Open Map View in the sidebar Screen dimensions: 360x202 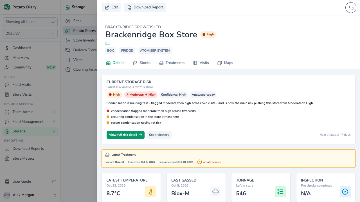tap(30, 58)
